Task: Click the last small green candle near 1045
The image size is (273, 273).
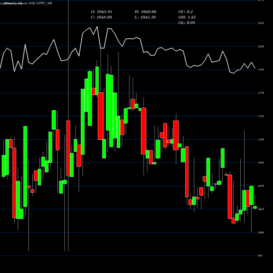Action: (x=255, y=207)
